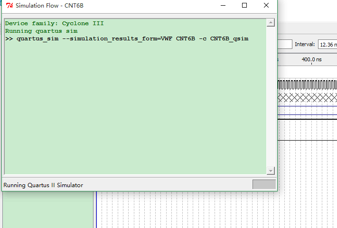Viewport: 337px width, 228px height.
Task: Click the clock waveform signal in the waveform editor
Action: tap(308, 85)
